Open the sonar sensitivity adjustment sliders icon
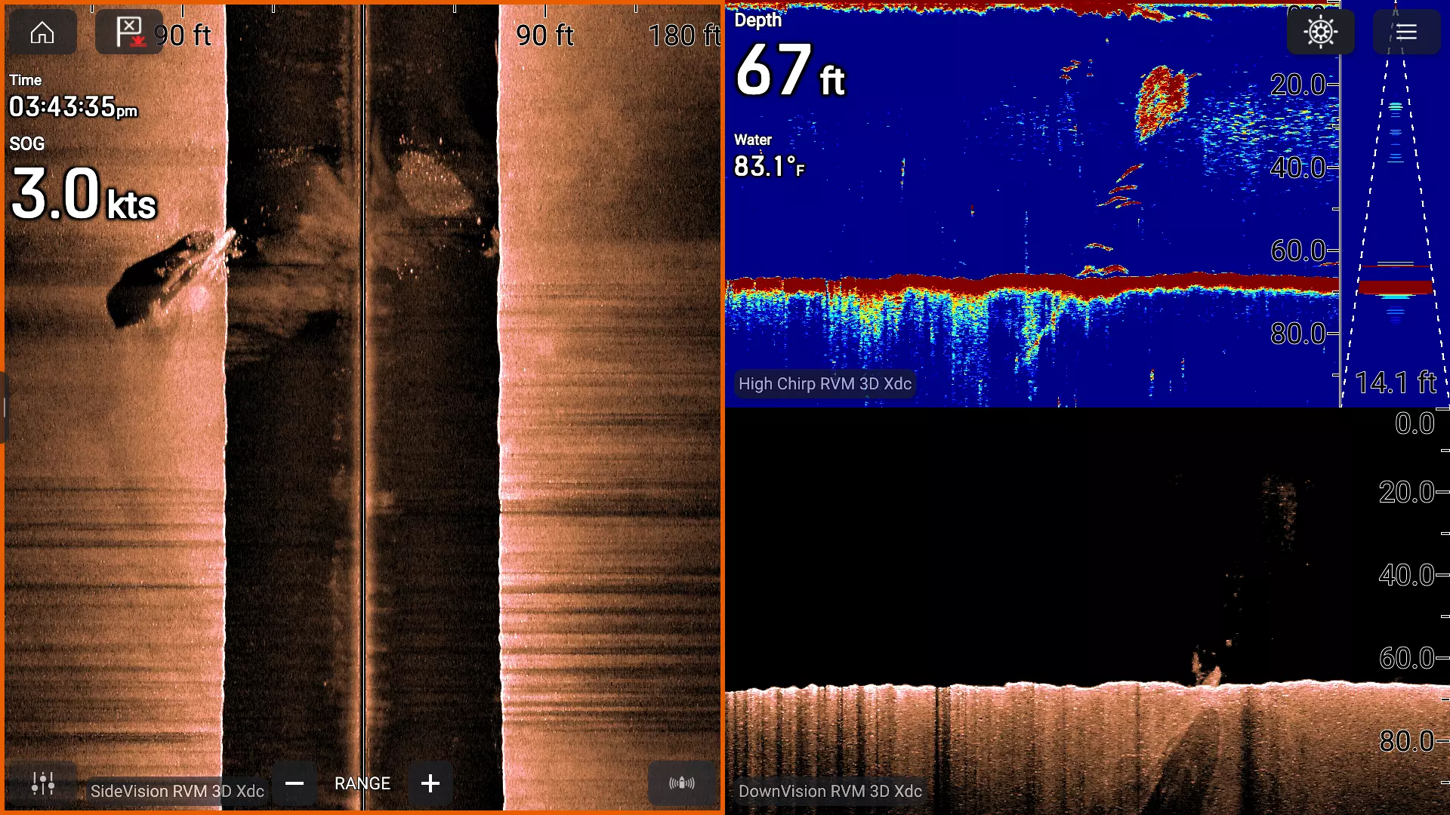This screenshot has width=1450, height=815. [x=43, y=783]
